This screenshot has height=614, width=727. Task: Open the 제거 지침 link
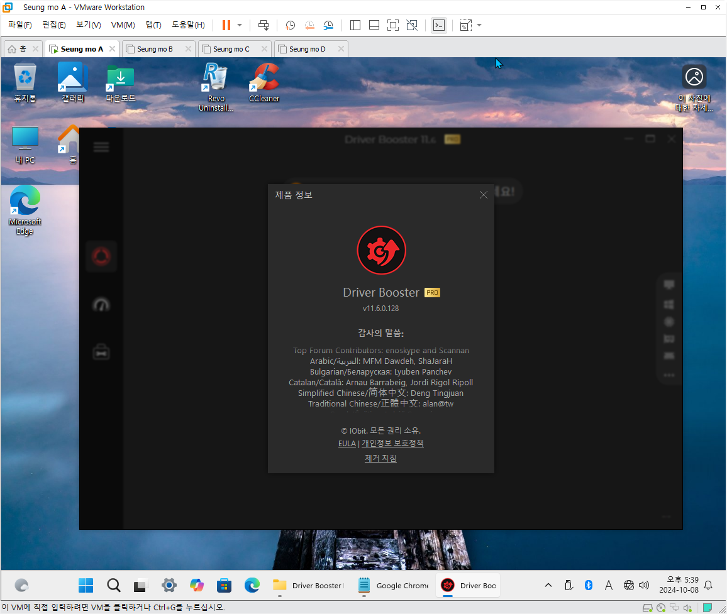[380, 458]
